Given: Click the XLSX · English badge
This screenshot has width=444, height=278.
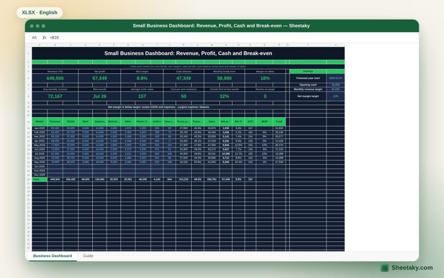Looking at the screenshot, I should (39, 13).
